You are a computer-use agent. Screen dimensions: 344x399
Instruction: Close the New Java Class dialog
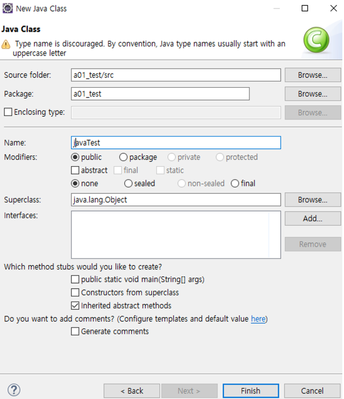pos(333,9)
